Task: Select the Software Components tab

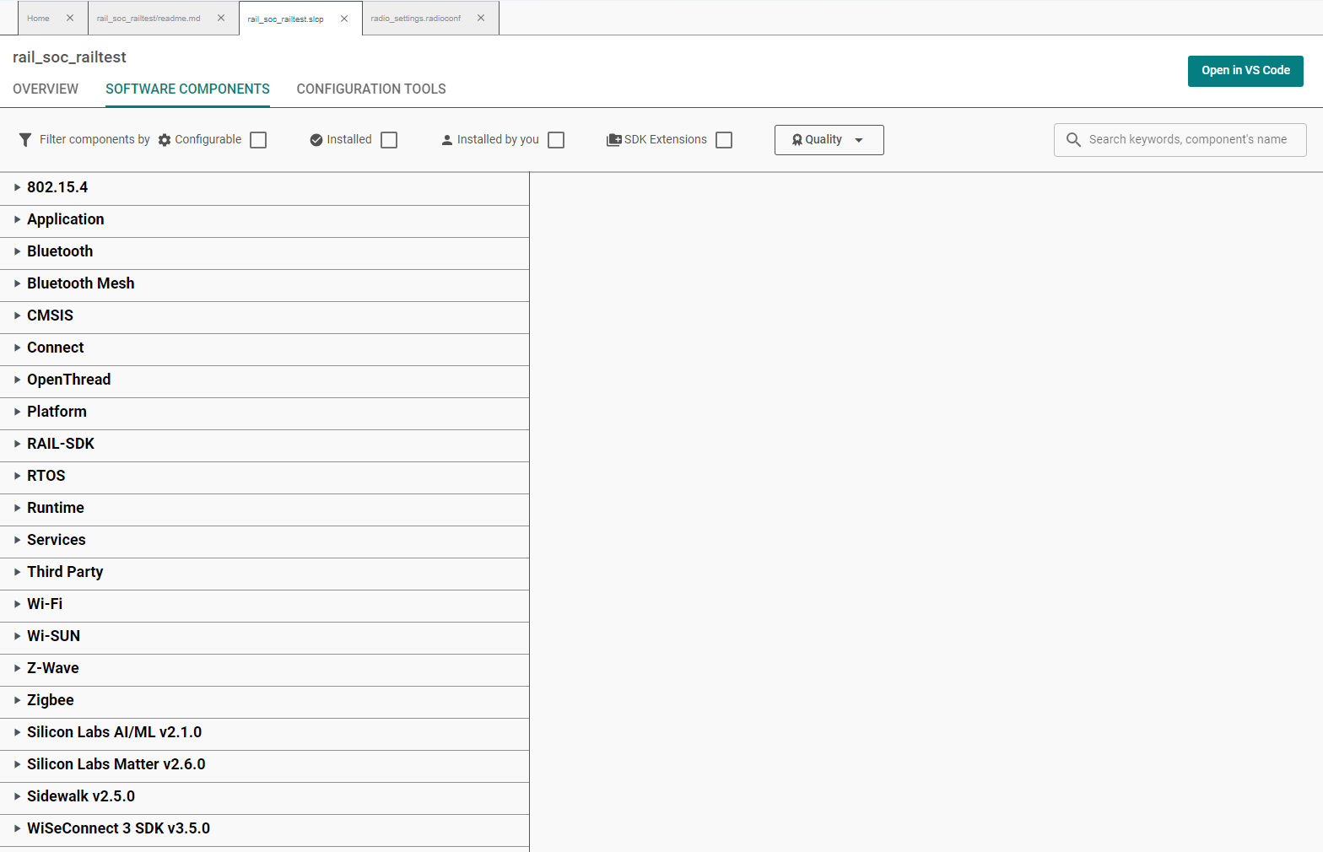Action: (187, 89)
